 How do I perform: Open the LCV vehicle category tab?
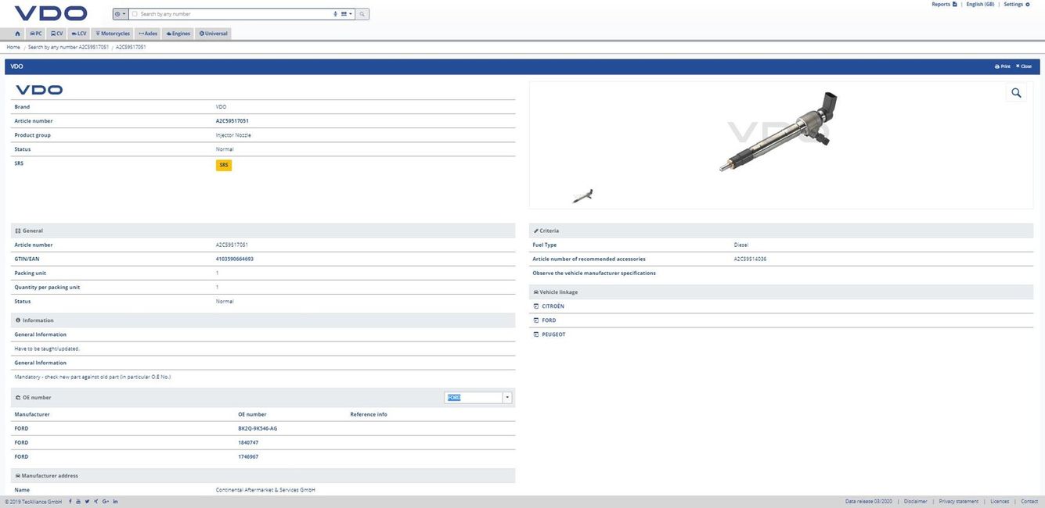point(79,34)
